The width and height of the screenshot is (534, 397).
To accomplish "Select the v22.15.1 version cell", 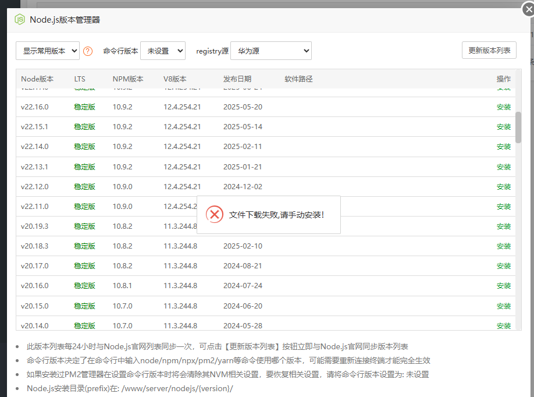I will click(34, 127).
